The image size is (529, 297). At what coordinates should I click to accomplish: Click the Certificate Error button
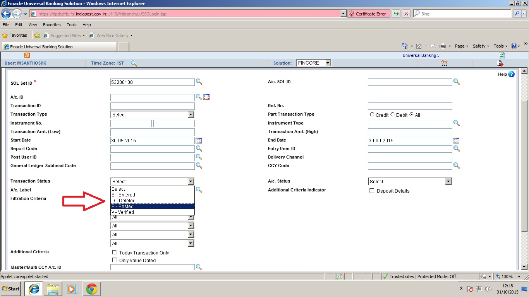(x=368, y=14)
